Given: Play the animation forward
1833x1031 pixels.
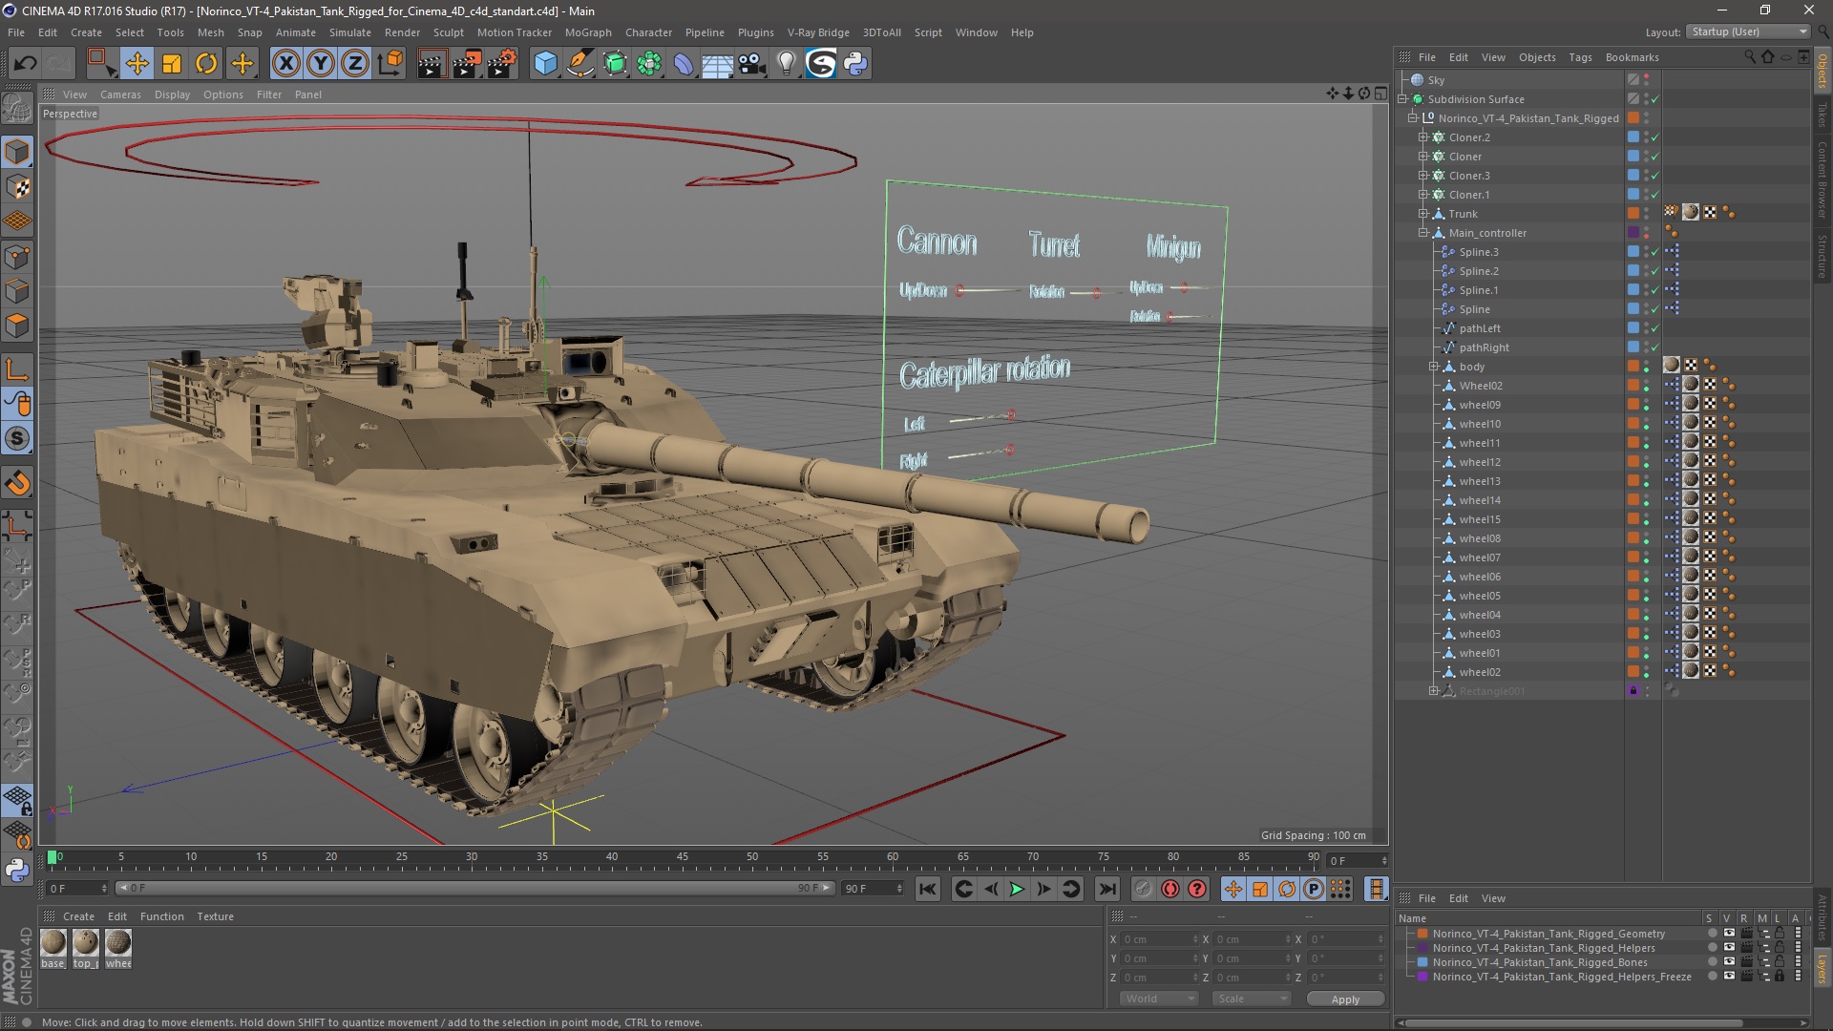Looking at the screenshot, I should point(1018,889).
